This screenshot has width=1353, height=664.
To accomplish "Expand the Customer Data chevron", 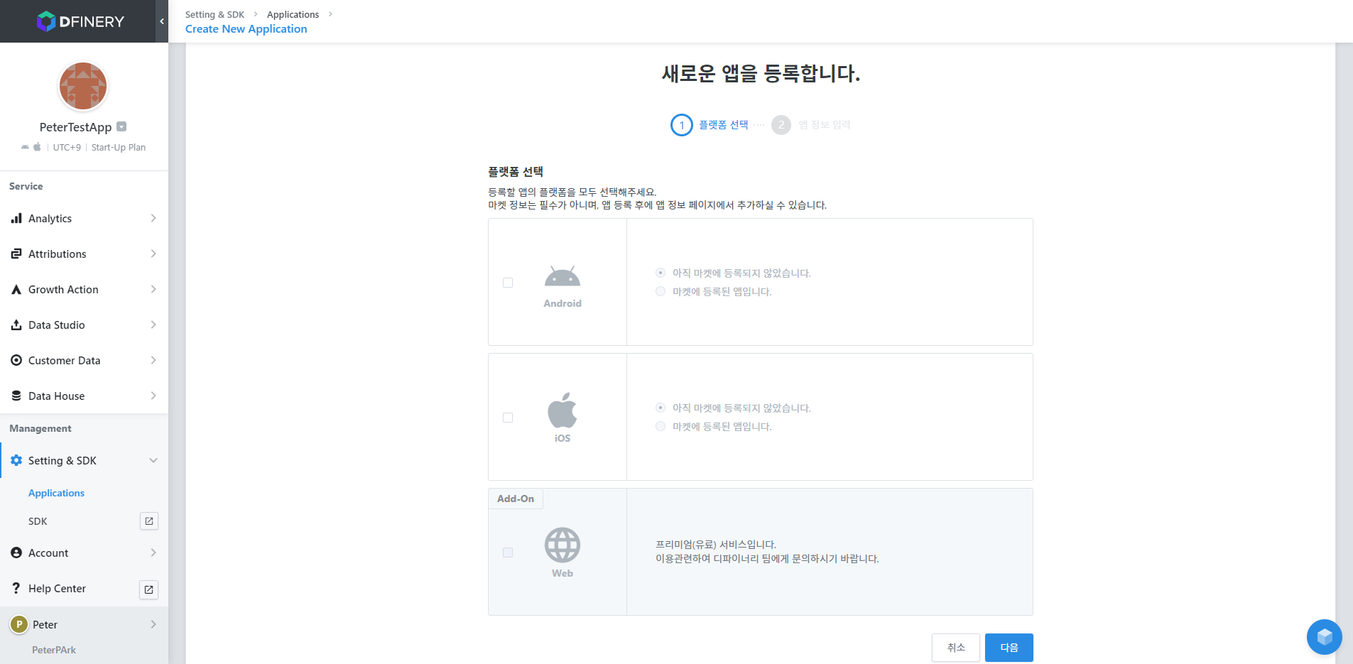I will click(153, 360).
